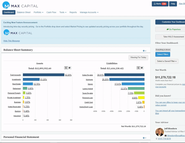This screenshot has height=143, width=185.
Task: Expand the Portfolio dropdown menu
Action: pyautogui.click(x=39, y=12)
